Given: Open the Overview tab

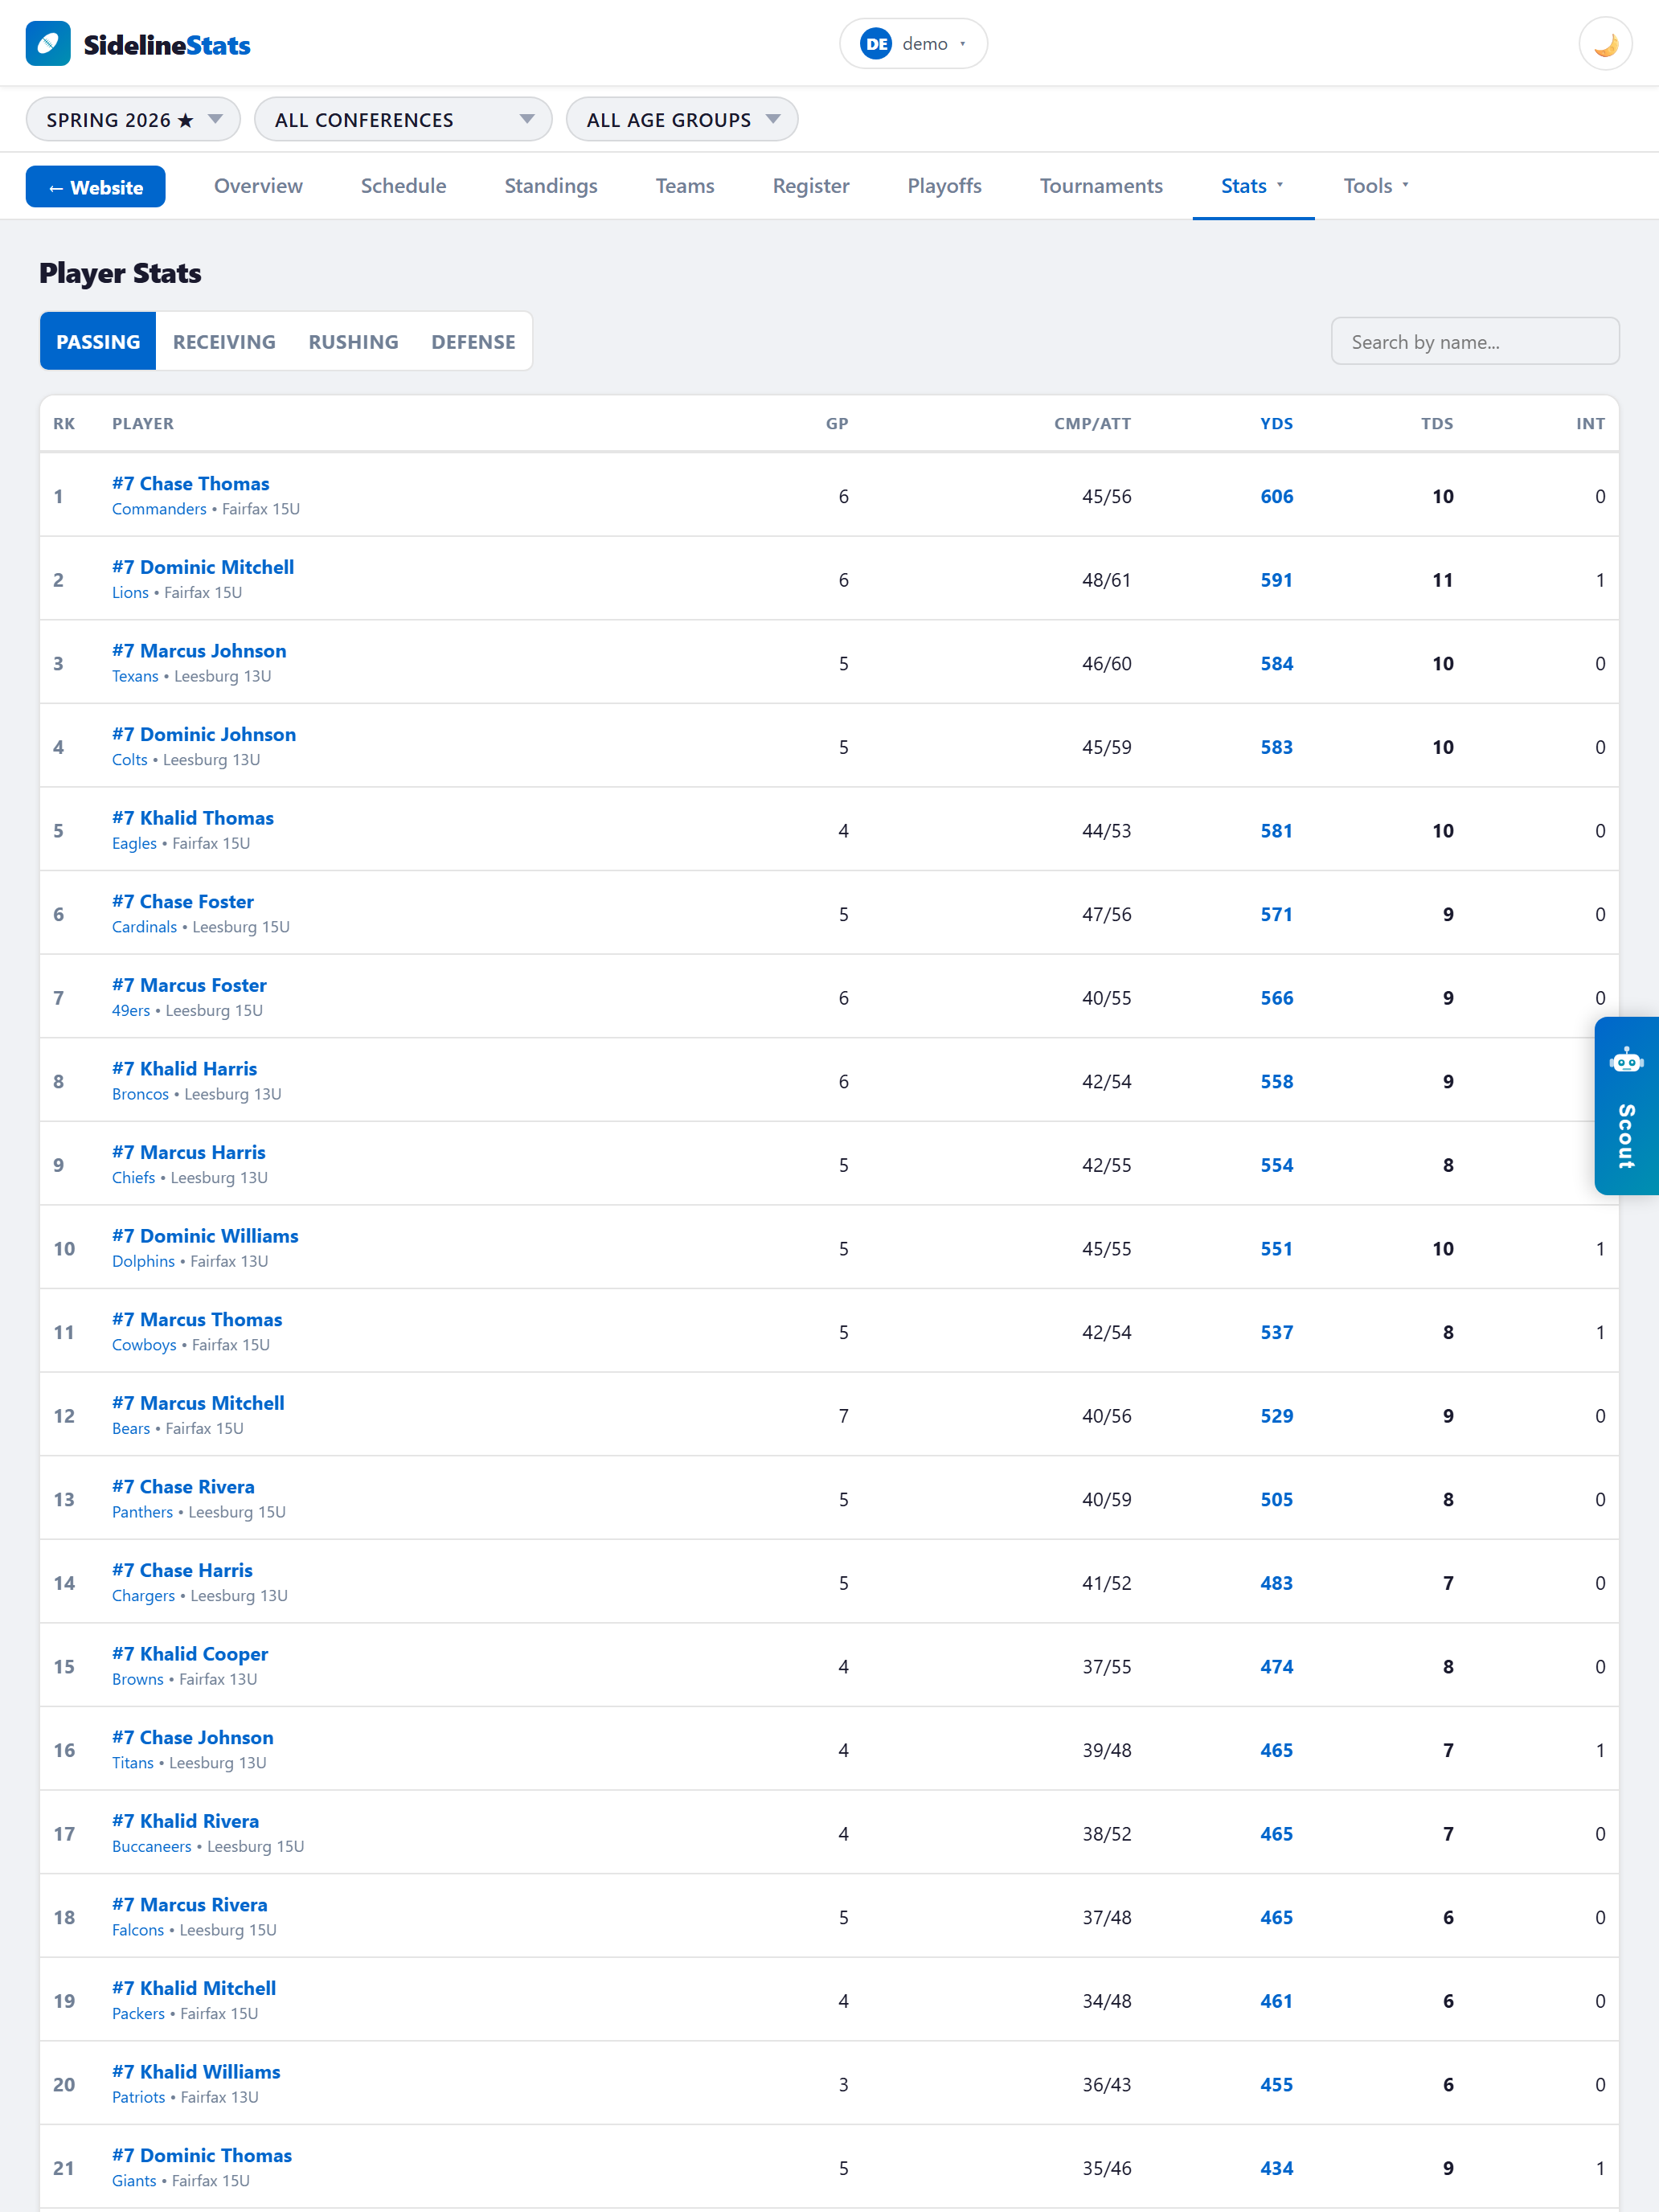Looking at the screenshot, I should (x=258, y=186).
